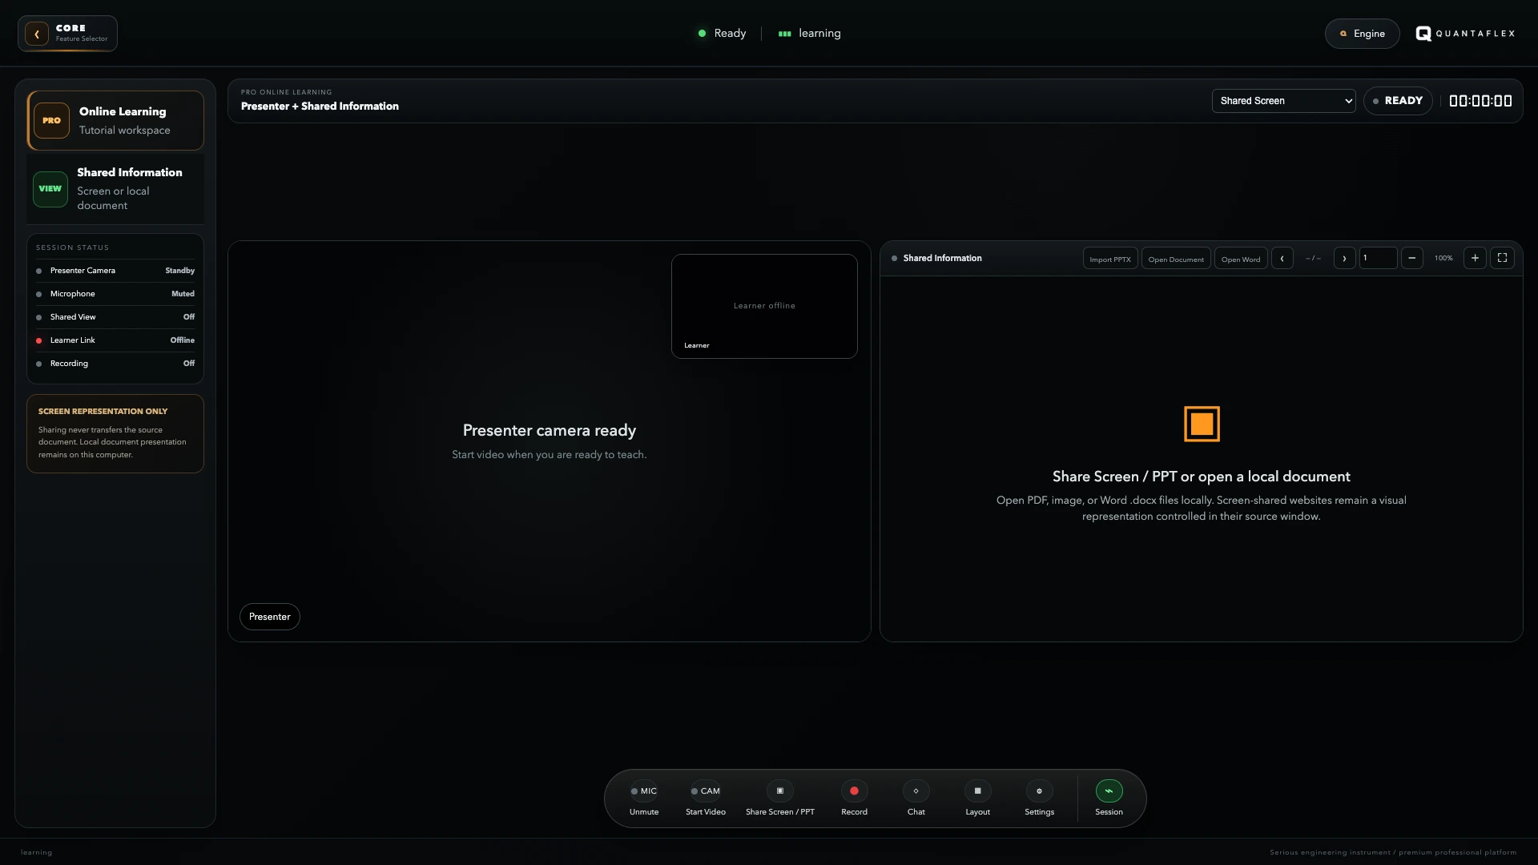
Task: Open the Layout icon
Action: click(x=977, y=791)
